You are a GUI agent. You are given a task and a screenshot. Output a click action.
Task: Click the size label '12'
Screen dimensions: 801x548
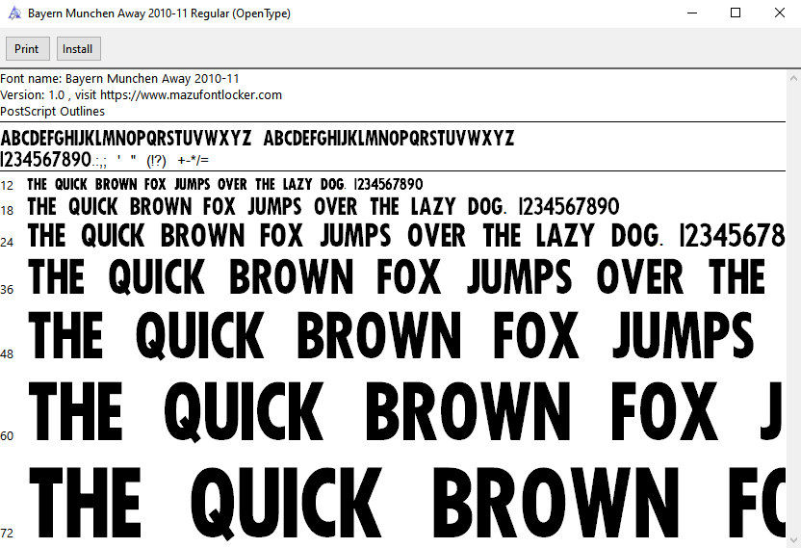7,186
